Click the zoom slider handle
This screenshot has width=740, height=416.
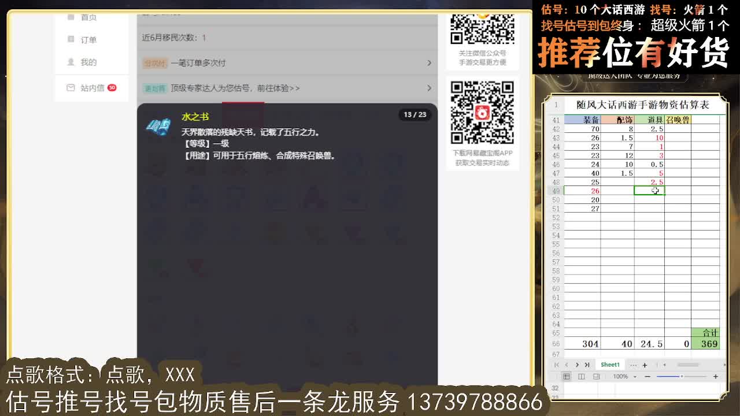pyautogui.click(x=682, y=376)
